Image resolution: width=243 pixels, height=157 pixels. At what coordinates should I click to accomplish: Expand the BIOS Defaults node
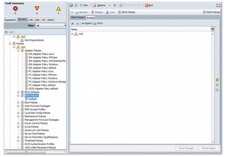point(18,92)
